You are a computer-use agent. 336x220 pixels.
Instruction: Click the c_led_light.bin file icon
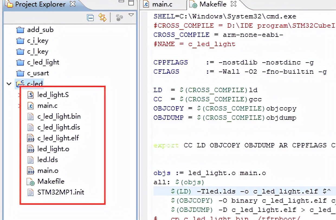[30, 117]
